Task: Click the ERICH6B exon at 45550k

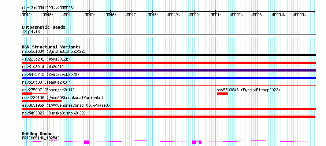Action: pos(194,142)
